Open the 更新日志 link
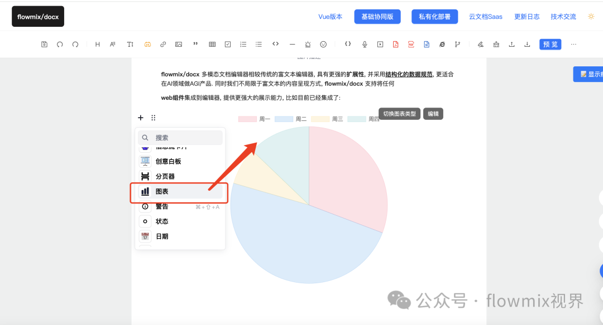603x325 pixels. pos(527,17)
